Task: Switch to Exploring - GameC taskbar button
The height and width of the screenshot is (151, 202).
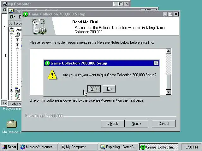Action: [119, 147]
